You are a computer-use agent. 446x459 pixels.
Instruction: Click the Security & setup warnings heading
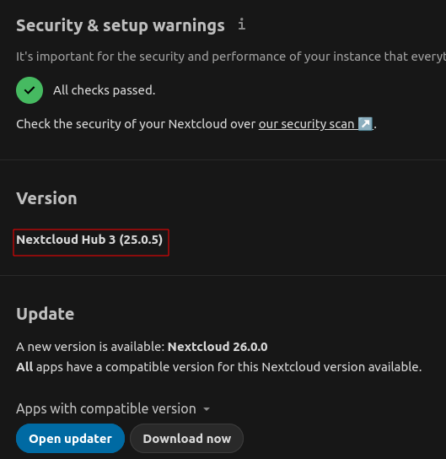[121, 25]
